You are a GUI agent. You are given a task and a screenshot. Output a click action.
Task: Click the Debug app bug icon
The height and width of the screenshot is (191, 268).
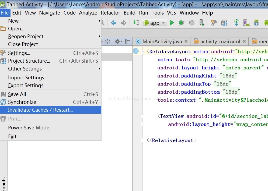tap(182, 23)
